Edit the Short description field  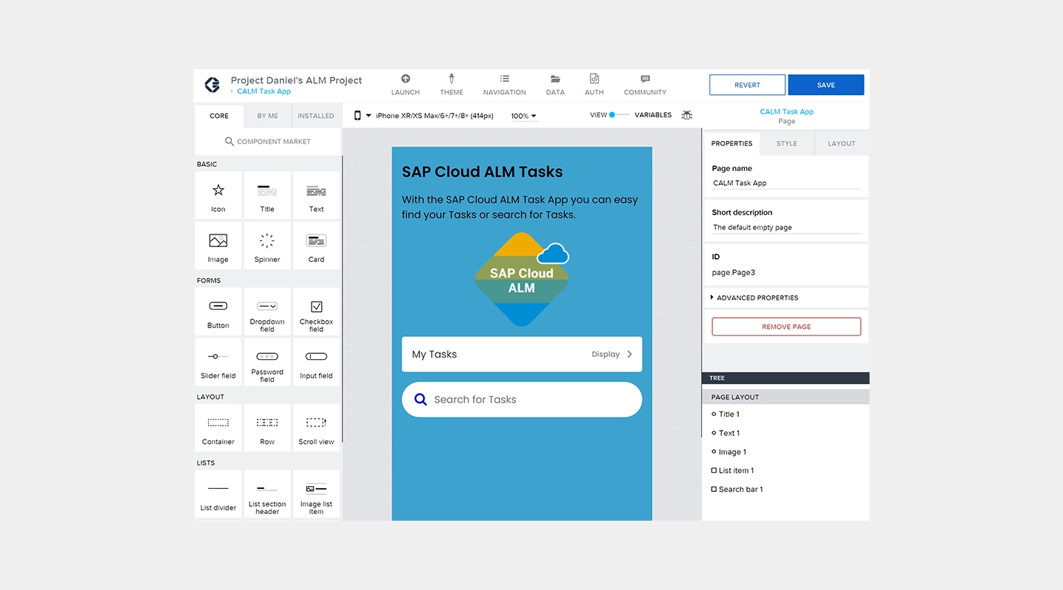(x=786, y=227)
